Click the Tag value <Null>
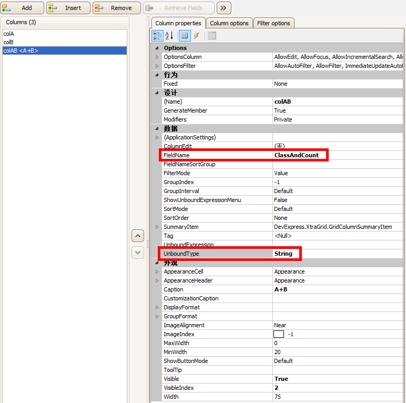 coord(283,236)
